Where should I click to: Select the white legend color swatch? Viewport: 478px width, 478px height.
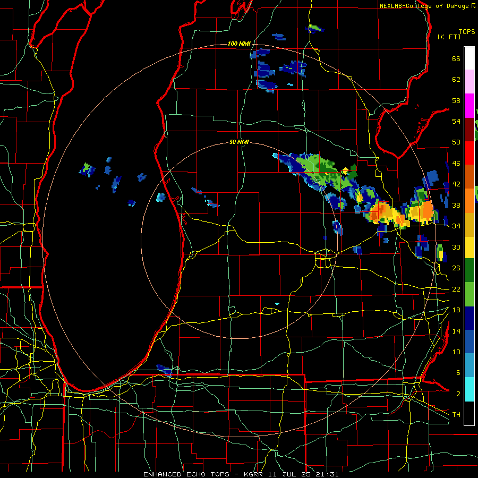[x=469, y=58]
